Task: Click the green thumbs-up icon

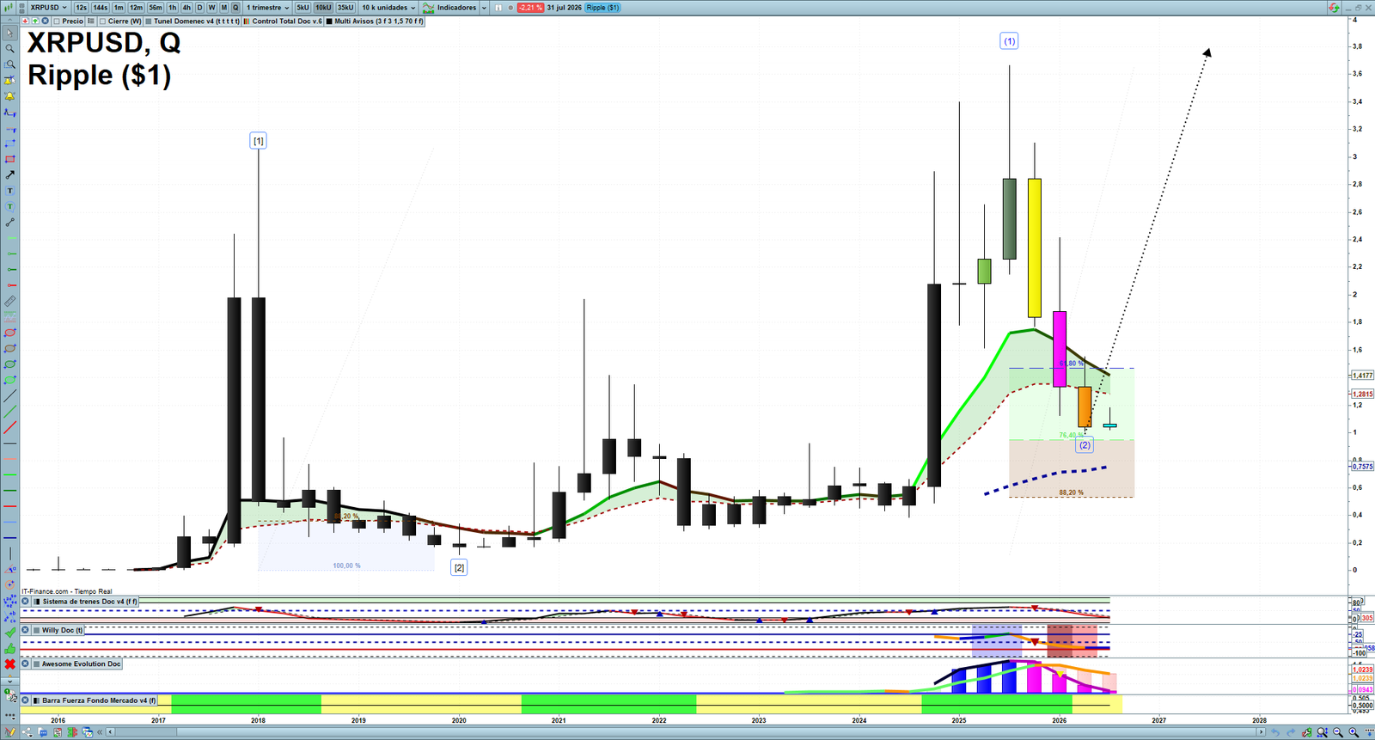Action: pyautogui.click(x=10, y=649)
